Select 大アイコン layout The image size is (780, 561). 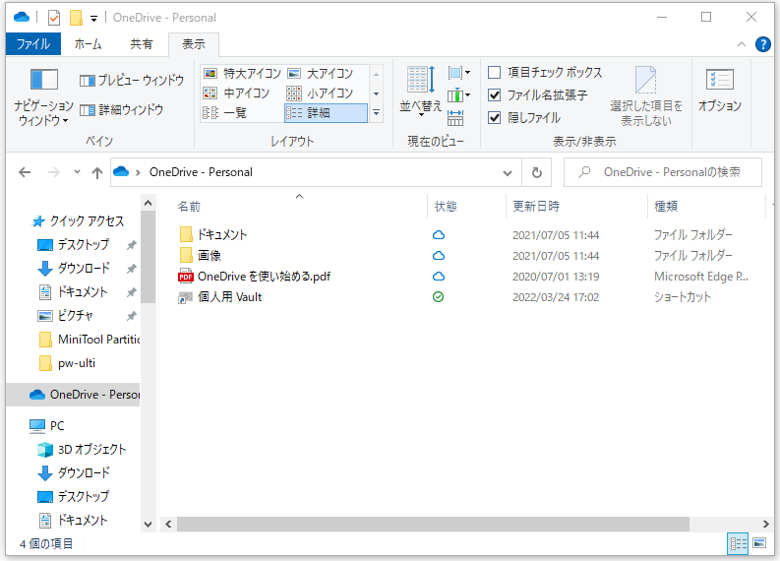[x=321, y=74]
